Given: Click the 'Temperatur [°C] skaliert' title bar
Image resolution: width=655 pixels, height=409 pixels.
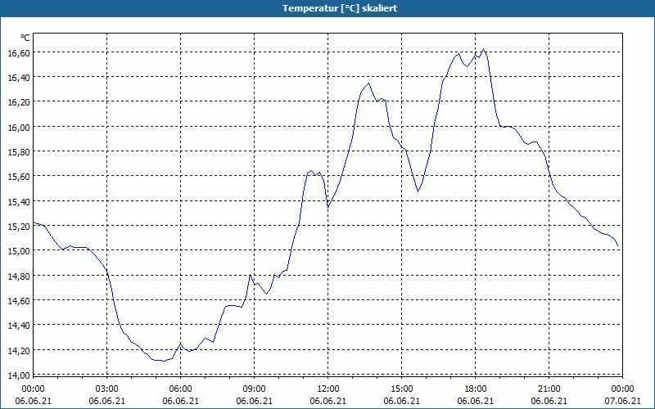Looking at the screenshot, I should 327,8.
